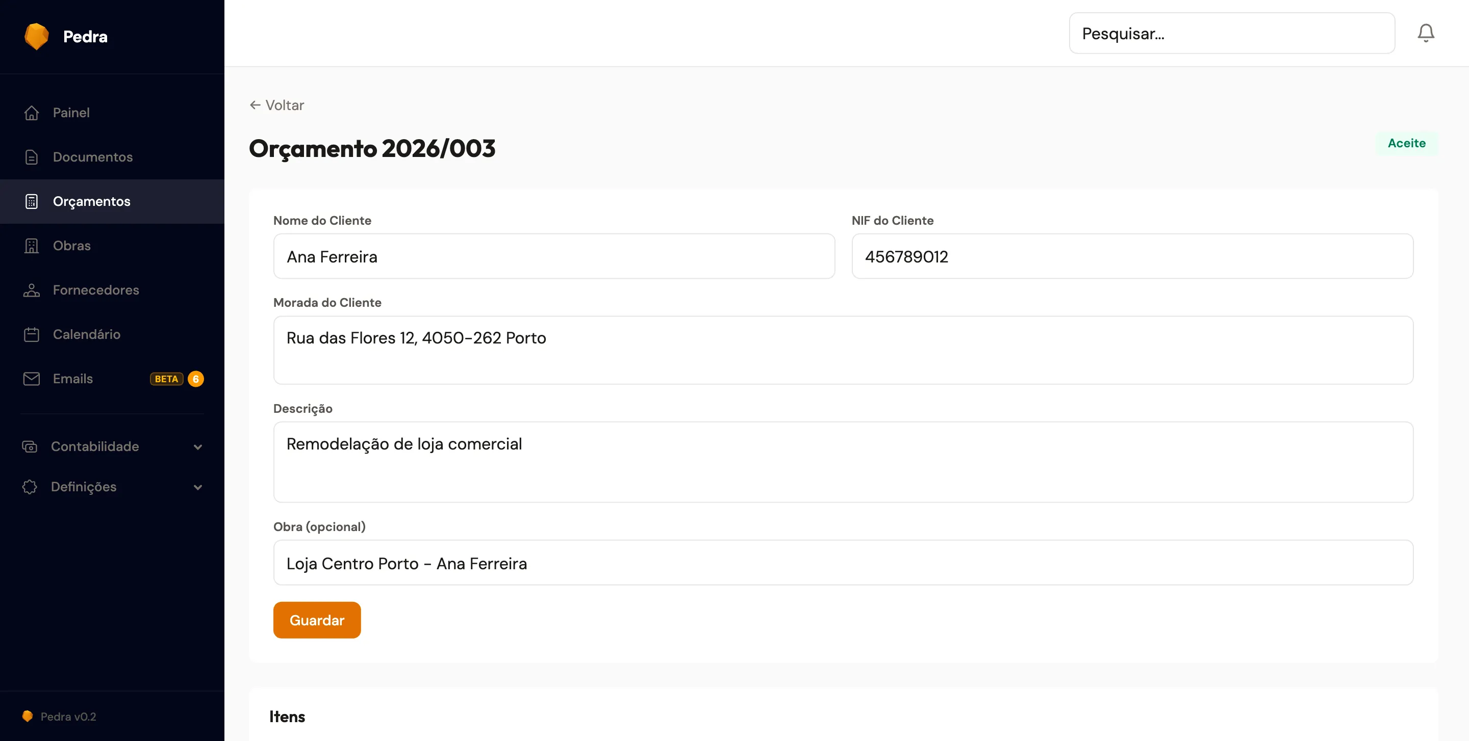Click the Guardar button
The width and height of the screenshot is (1469, 741).
(x=316, y=620)
